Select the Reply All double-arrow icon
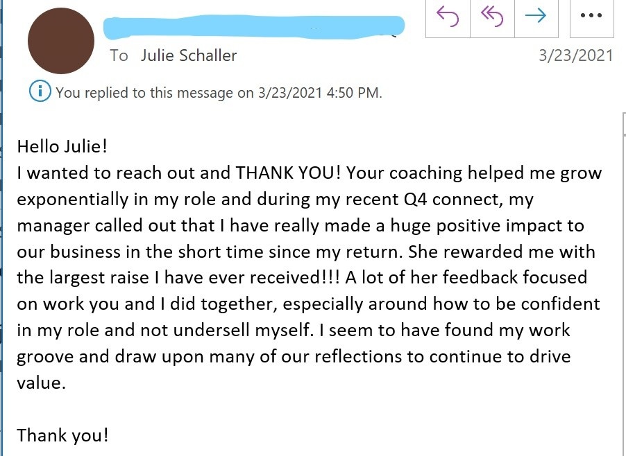Viewport: 626px width, 456px height. (492, 17)
